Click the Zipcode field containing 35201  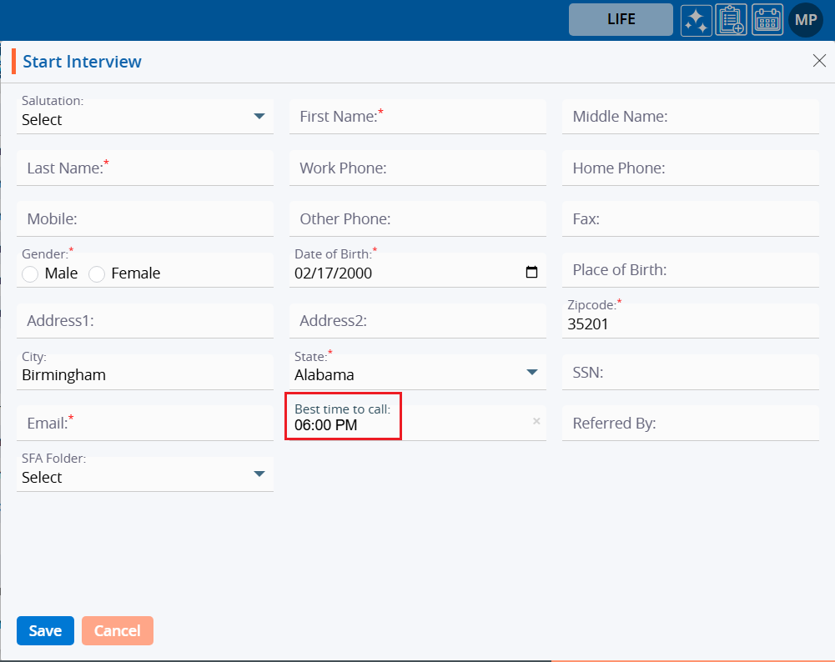click(690, 324)
